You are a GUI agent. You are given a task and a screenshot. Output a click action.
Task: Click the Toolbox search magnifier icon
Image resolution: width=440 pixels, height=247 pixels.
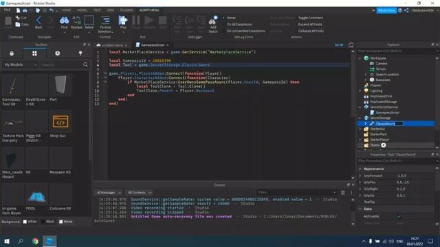pyautogui.click(x=85, y=64)
